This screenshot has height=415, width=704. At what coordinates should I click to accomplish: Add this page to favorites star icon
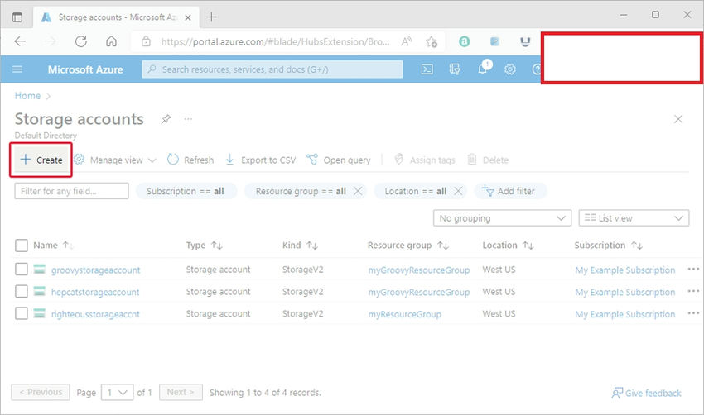[x=432, y=41]
